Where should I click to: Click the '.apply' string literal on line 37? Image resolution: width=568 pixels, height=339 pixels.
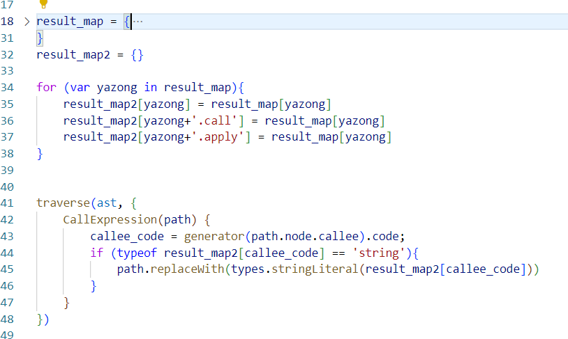(x=217, y=137)
